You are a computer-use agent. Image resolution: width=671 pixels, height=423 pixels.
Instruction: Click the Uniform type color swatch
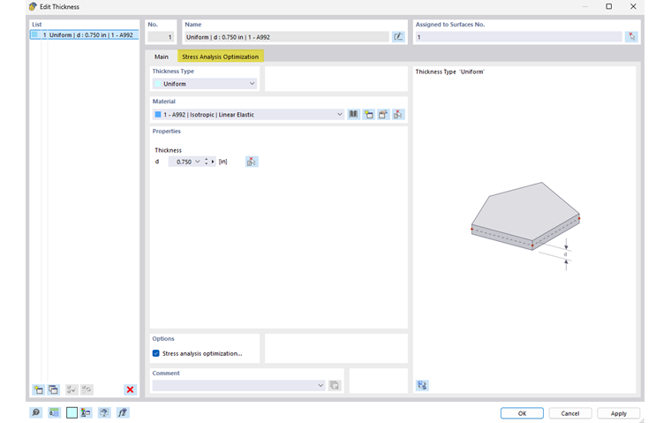158,84
